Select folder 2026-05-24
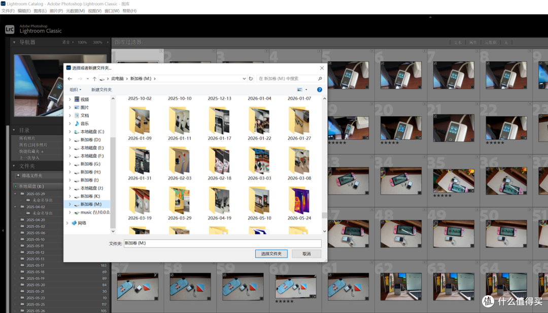The image size is (548, 313). (299, 203)
